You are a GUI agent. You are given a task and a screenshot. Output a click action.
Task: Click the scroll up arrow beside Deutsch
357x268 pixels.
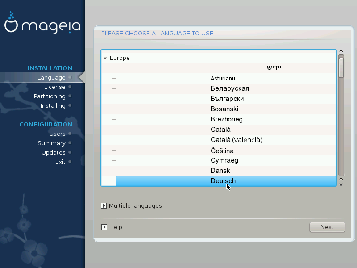[x=341, y=179]
